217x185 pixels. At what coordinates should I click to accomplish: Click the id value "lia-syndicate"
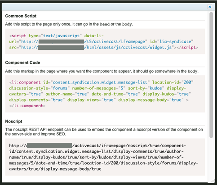point(175,41)
